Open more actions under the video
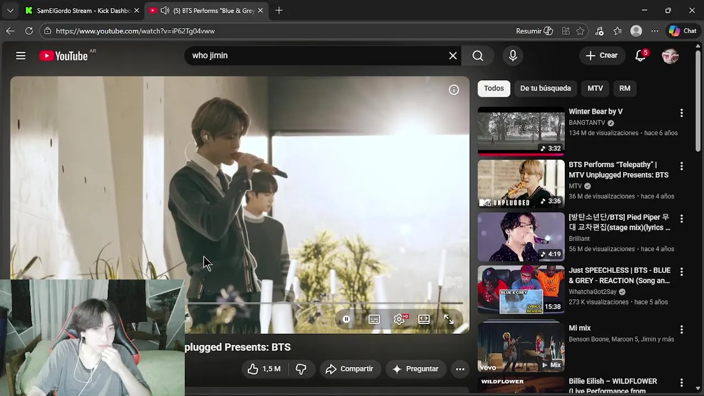Screen dimensions: 704x396 click(460, 369)
